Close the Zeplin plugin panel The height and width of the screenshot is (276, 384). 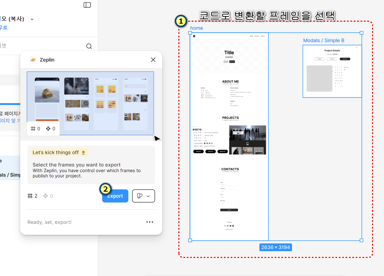pyautogui.click(x=153, y=60)
